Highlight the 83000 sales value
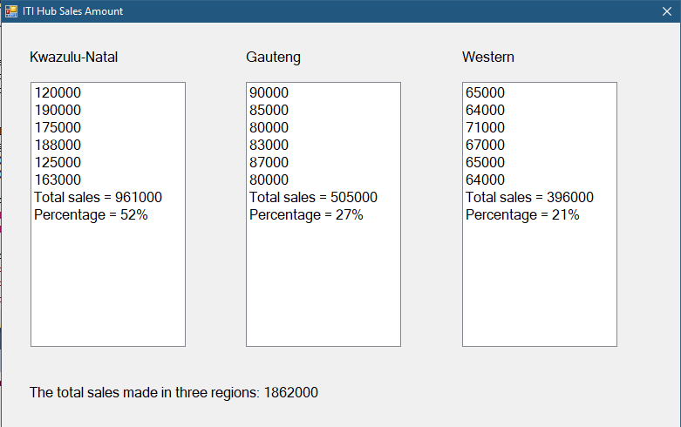This screenshot has height=427, width=681. tap(269, 146)
